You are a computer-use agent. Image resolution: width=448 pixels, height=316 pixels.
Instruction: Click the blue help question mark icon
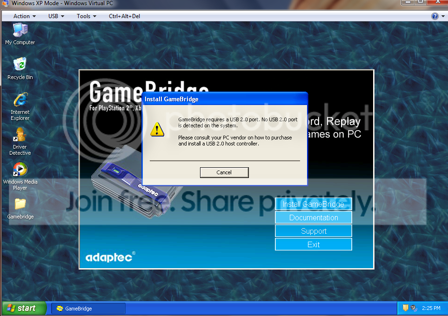click(435, 16)
